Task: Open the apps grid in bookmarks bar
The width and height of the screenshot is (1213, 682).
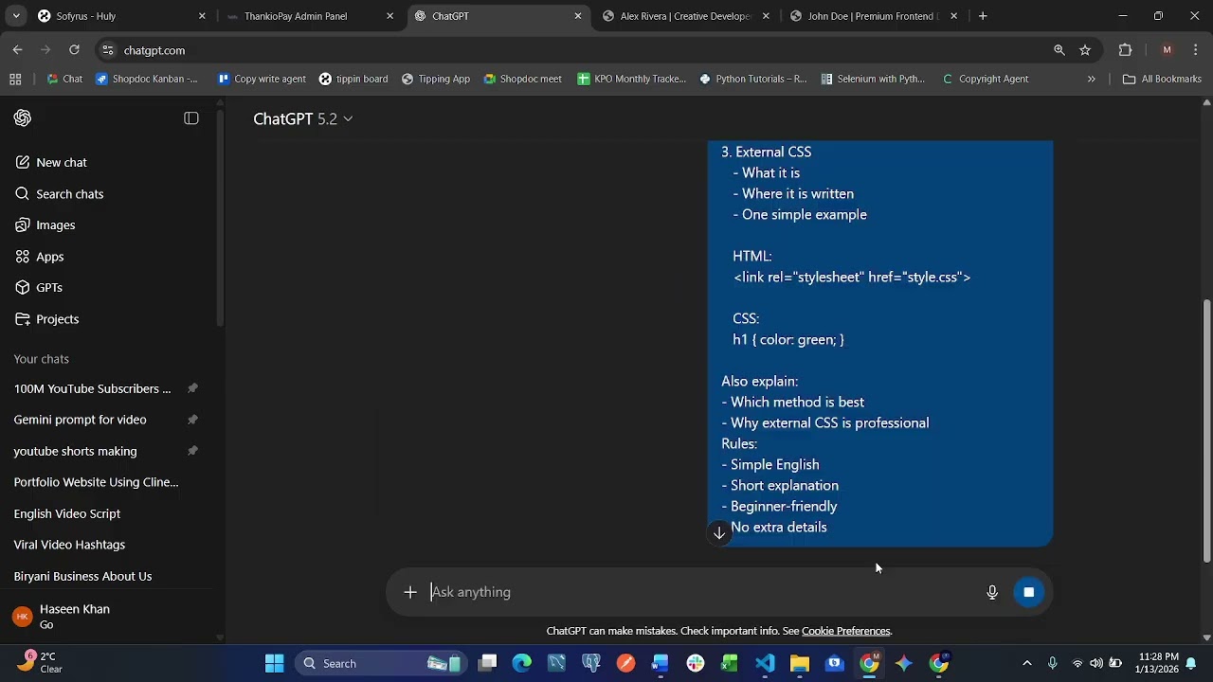Action: click(x=15, y=80)
